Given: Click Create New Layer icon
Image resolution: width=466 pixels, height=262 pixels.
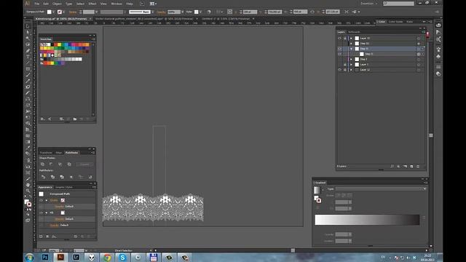Looking at the screenshot, I should 411,167.
